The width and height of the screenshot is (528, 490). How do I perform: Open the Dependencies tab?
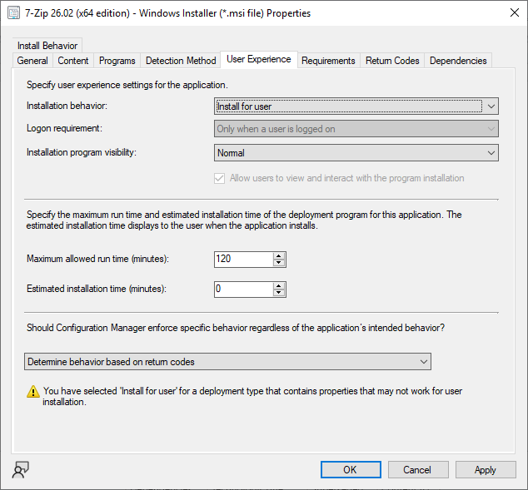458,61
